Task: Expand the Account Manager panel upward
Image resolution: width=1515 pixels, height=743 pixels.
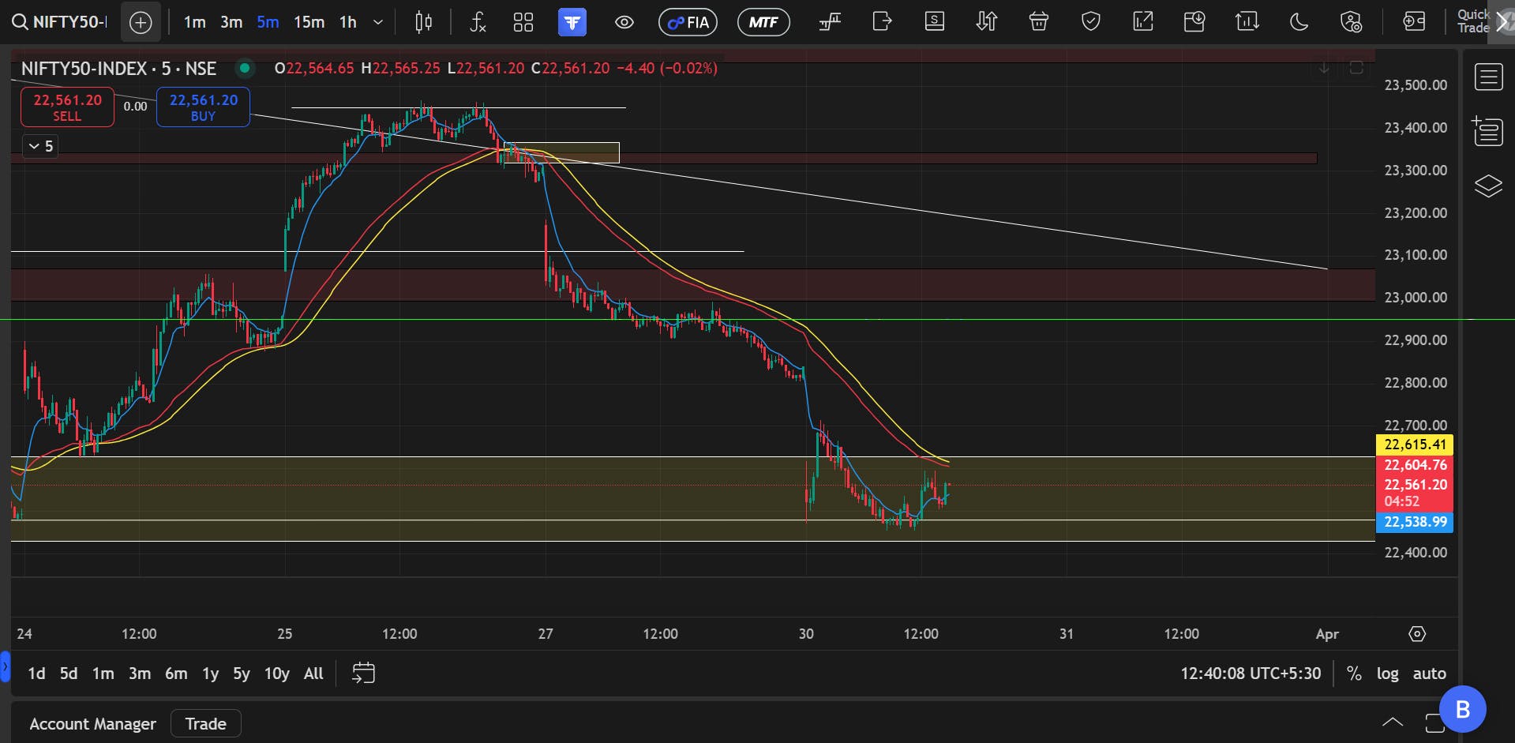Action: click(1393, 722)
